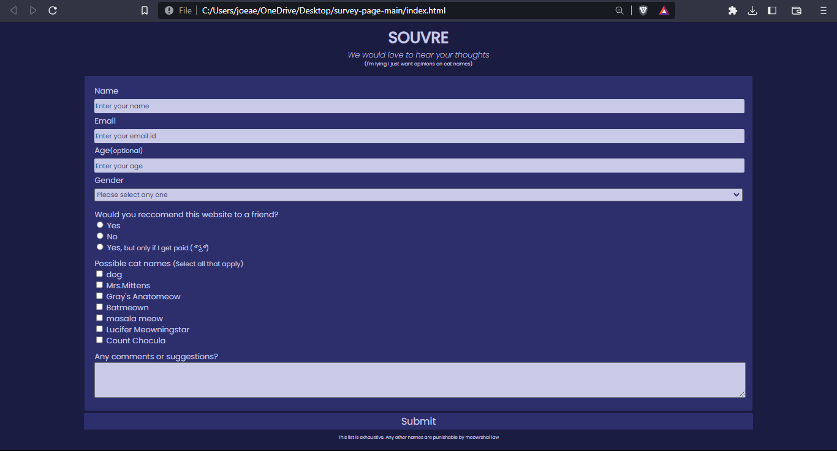Screen dimensions: 837x451
Task: Select the 'Yes, but only if I get paid' option
Action: 100,247
